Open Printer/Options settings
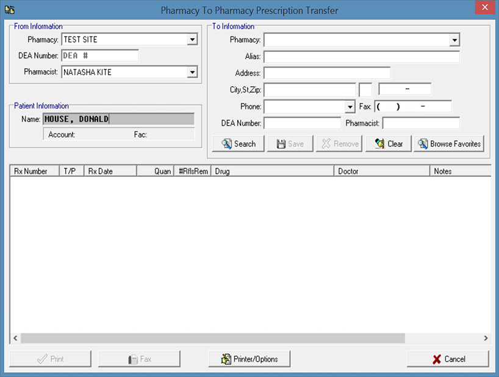Image resolution: width=499 pixels, height=377 pixels. tap(249, 359)
